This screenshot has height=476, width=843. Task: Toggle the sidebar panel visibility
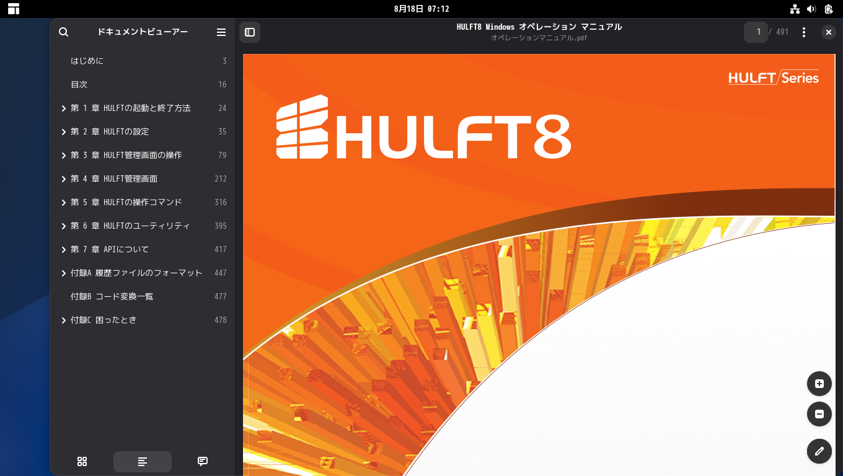point(250,32)
